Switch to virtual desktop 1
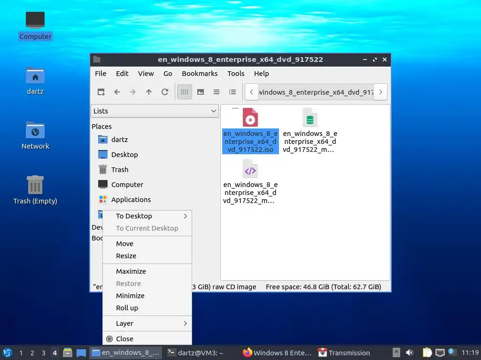The height and width of the screenshot is (360, 481). 21,353
